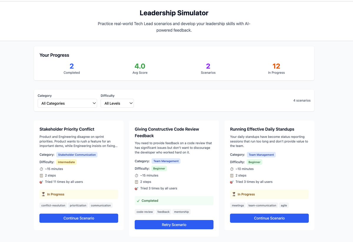Click the target icon in Code Review Feedback card
The height and width of the screenshot is (242, 353).
click(x=136, y=188)
